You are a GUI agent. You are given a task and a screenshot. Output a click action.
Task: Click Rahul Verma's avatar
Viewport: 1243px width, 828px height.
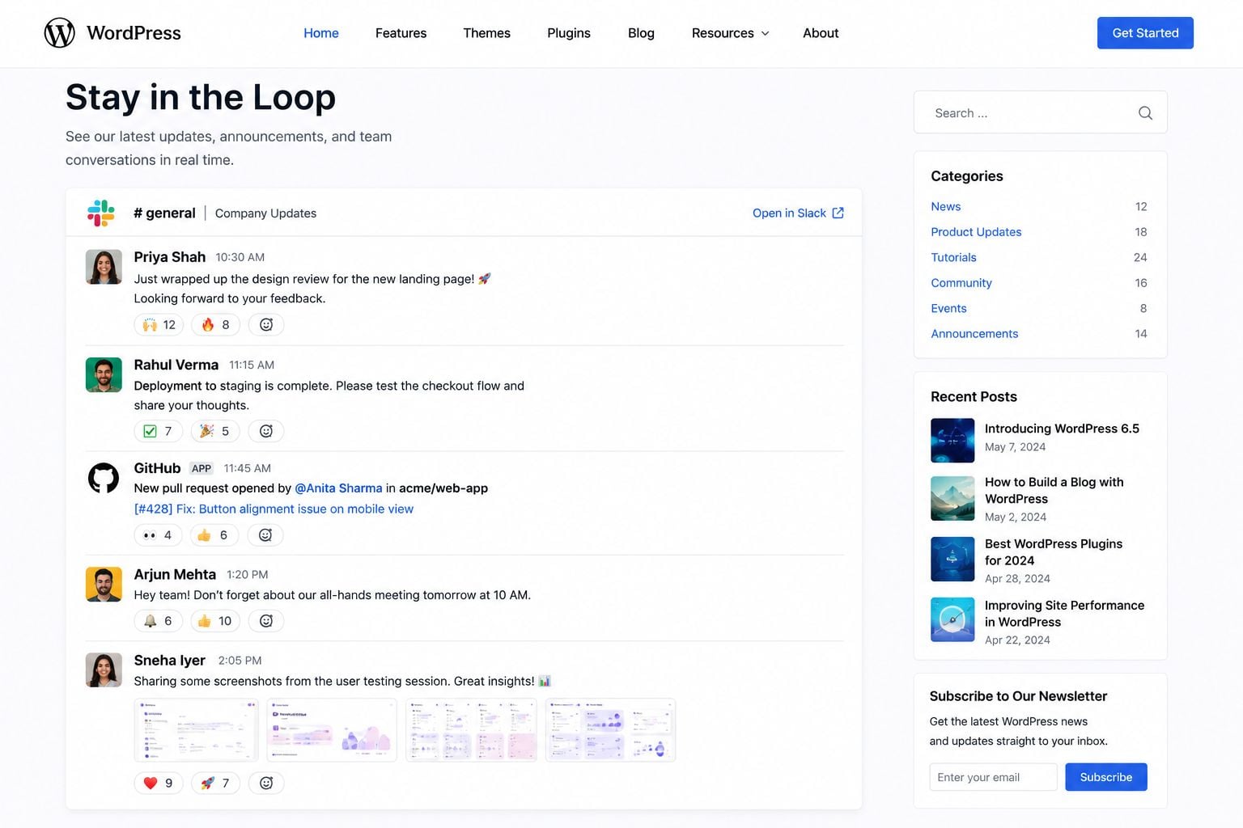click(104, 374)
